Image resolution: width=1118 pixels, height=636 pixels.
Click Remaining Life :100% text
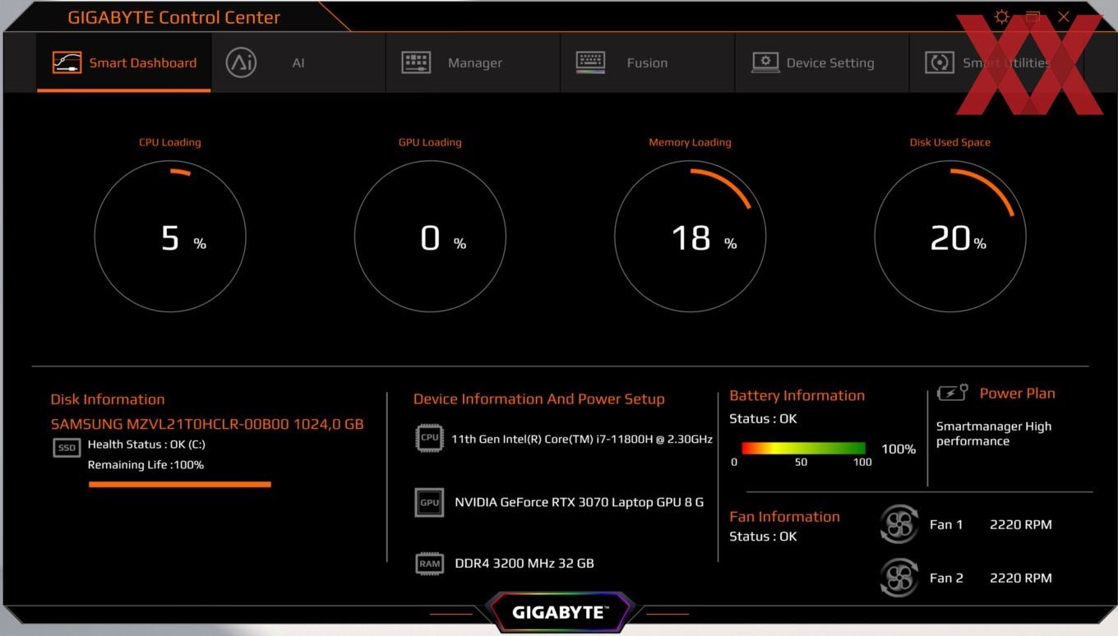pos(146,465)
